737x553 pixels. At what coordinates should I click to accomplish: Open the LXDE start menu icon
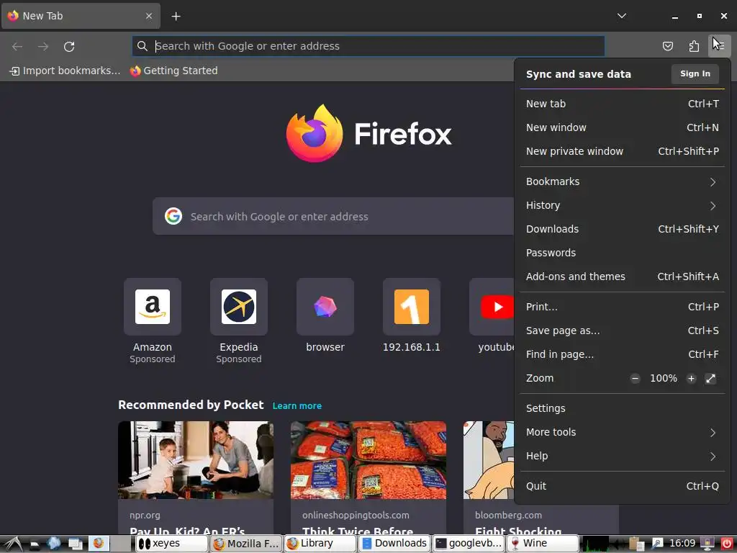point(12,544)
